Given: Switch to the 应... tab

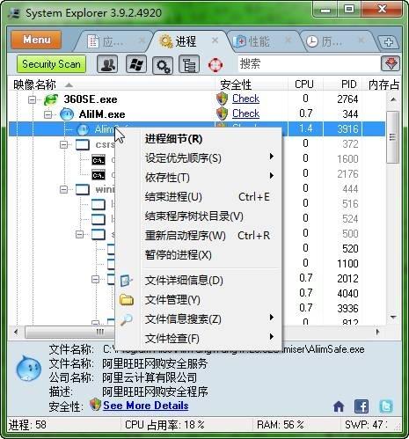Looking at the screenshot, I should [x=113, y=41].
